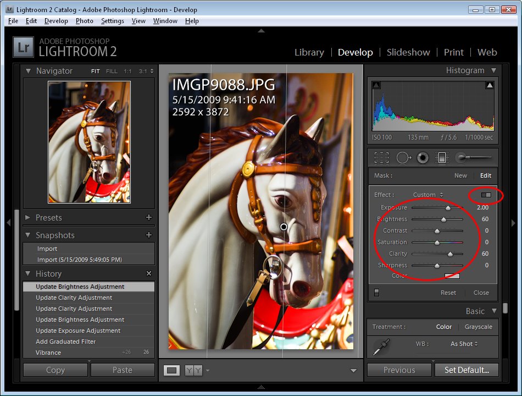The height and width of the screenshot is (396, 522).
Task: Expand the Presets panel
Action: click(x=27, y=217)
